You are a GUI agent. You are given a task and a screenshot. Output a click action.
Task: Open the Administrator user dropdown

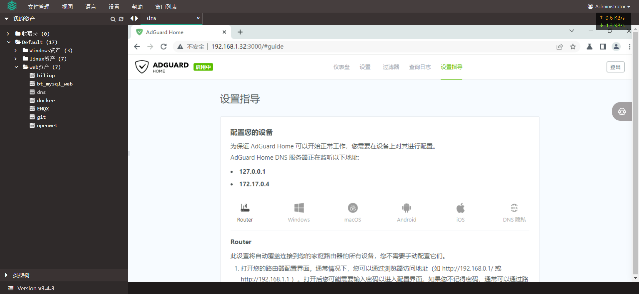point(609,6)
